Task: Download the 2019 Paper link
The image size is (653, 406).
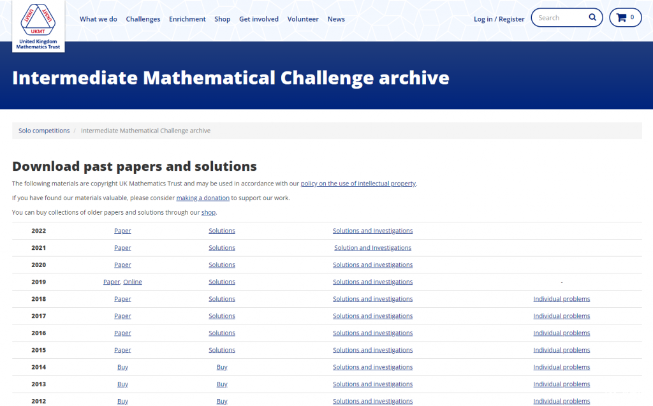Action: point(112,282)
